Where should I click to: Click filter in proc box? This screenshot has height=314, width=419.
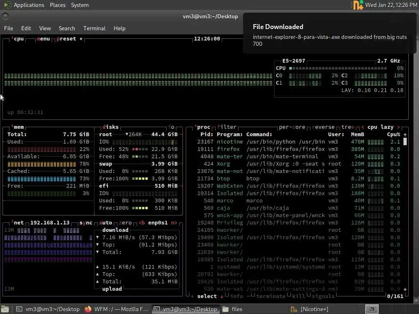coord(227,127)
